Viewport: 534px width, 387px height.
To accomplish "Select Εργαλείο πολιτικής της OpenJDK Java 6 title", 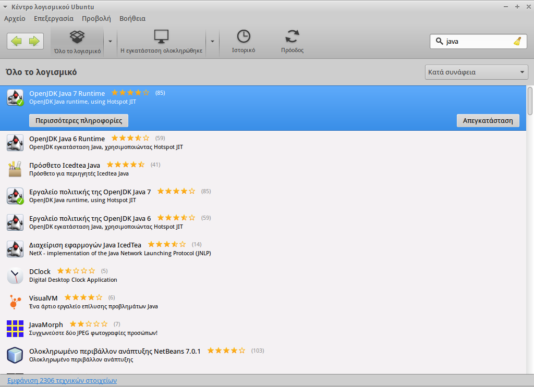I will coord(90,218).
